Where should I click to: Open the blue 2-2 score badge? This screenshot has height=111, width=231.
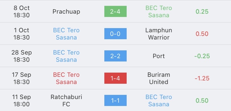click(x=115, y=56)
